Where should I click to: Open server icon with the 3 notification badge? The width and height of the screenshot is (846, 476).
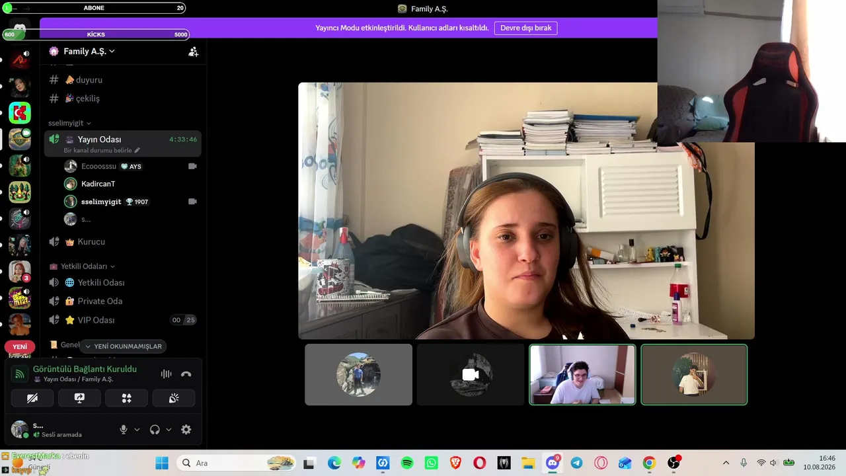point(20,272)
